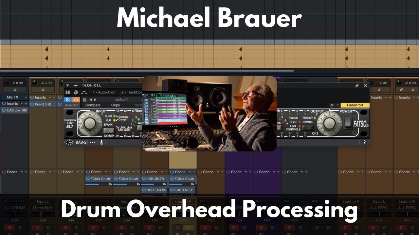This screenshot has width=419, height=235.
Task: Click the Copy button
Action: pos(116,105)
